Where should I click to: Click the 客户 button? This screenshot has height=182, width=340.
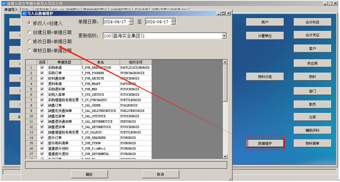pyautogui.click(x=312, y=48)
